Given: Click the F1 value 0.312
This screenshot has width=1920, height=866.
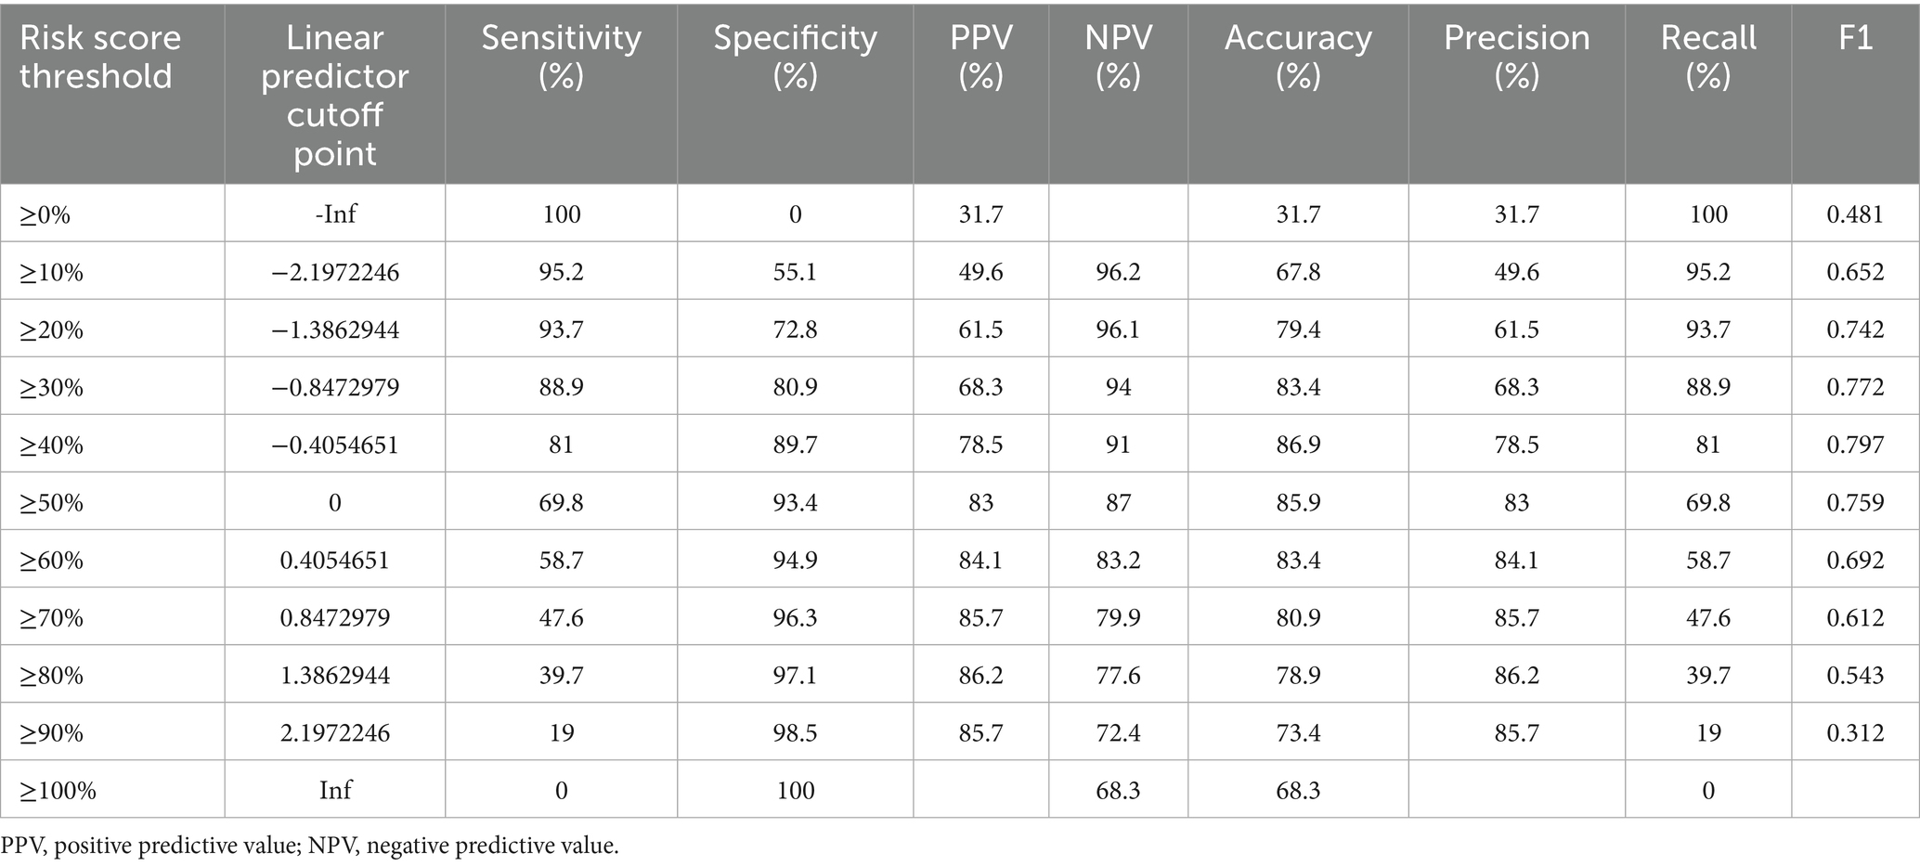Looking at the screenshot, I should click(x=1855, y=733).
